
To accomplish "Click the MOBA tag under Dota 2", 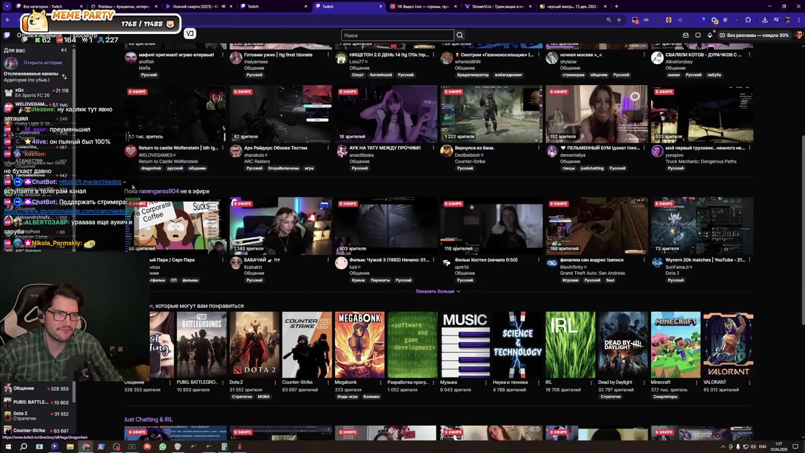I will pos(264,397).
